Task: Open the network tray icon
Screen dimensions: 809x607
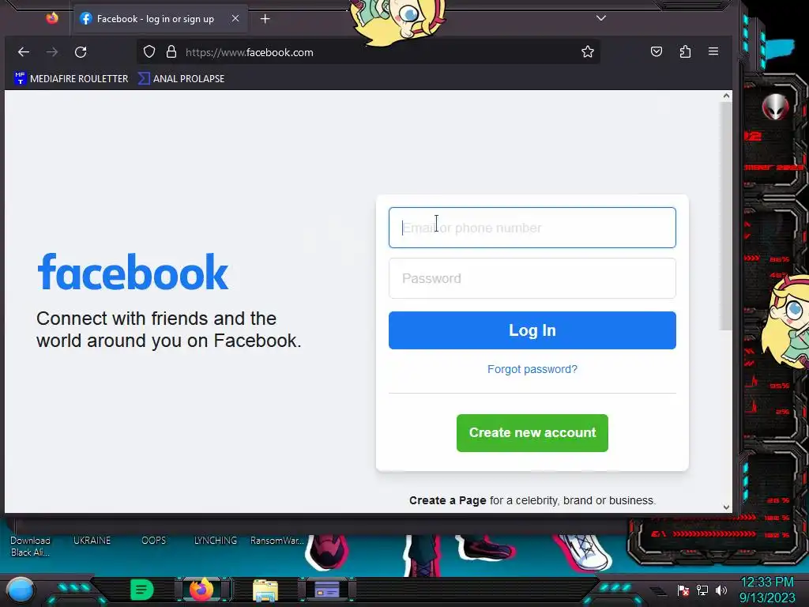Action: click(x=702, y=590)
